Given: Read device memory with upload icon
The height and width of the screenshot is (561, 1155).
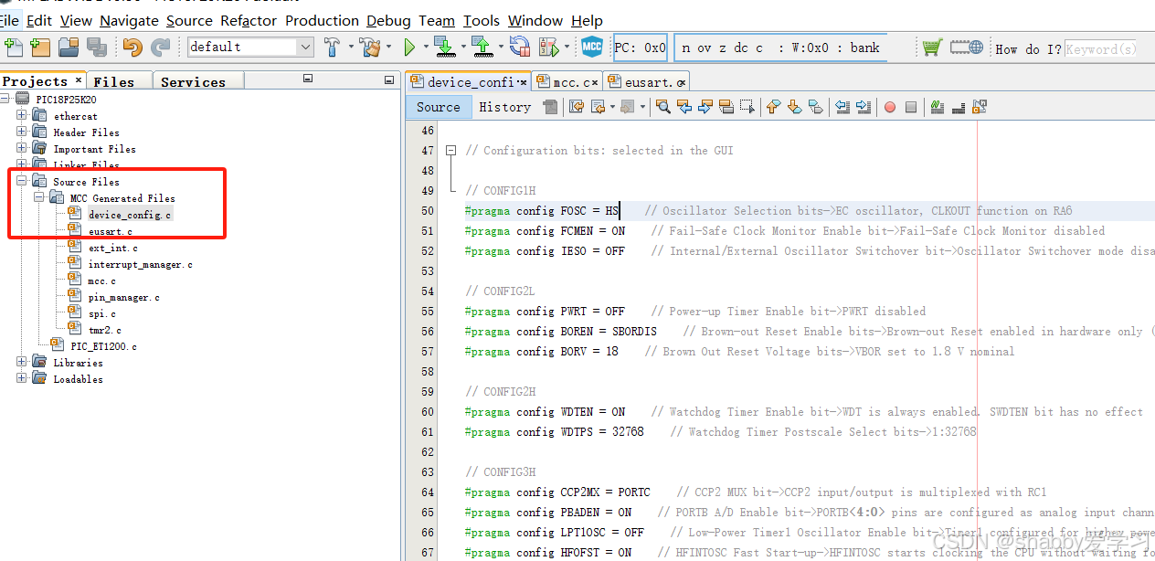Looking at the screenshot, I should click(x=482, y=47).
